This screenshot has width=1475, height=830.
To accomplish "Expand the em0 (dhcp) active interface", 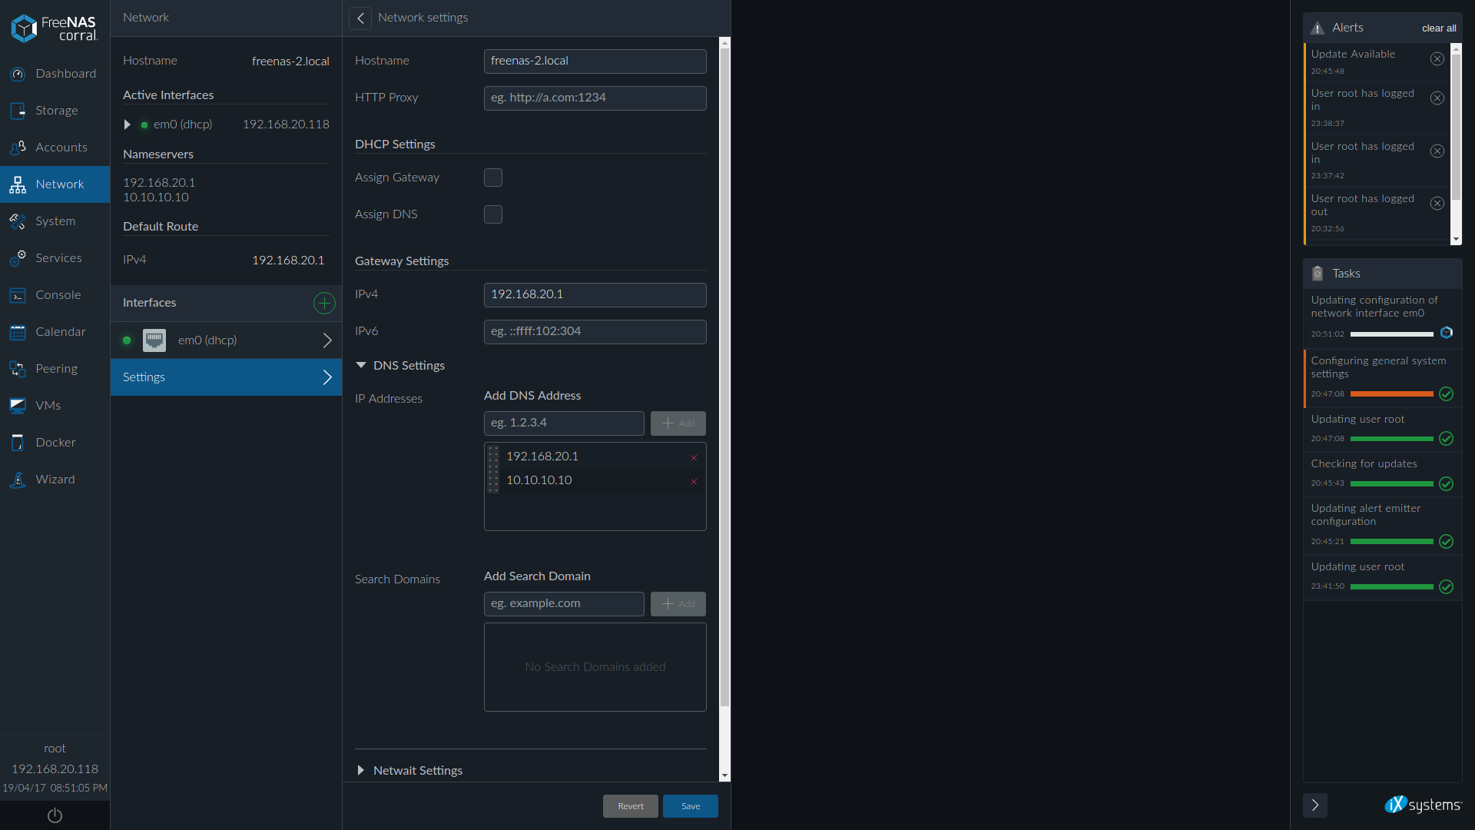I will 128,124.
